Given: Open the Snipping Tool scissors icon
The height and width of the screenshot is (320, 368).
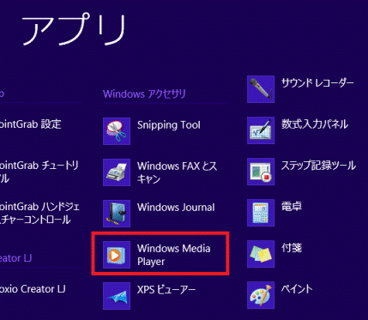Looking at the screenshot, I should click(x=117, y=131).
